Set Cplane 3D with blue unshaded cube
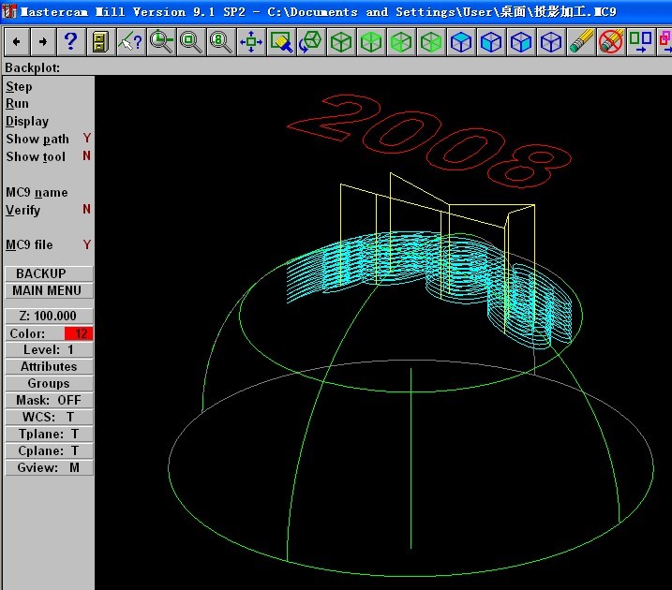The height and width of the screenshot is (590, 672). (x=551, y=41)
